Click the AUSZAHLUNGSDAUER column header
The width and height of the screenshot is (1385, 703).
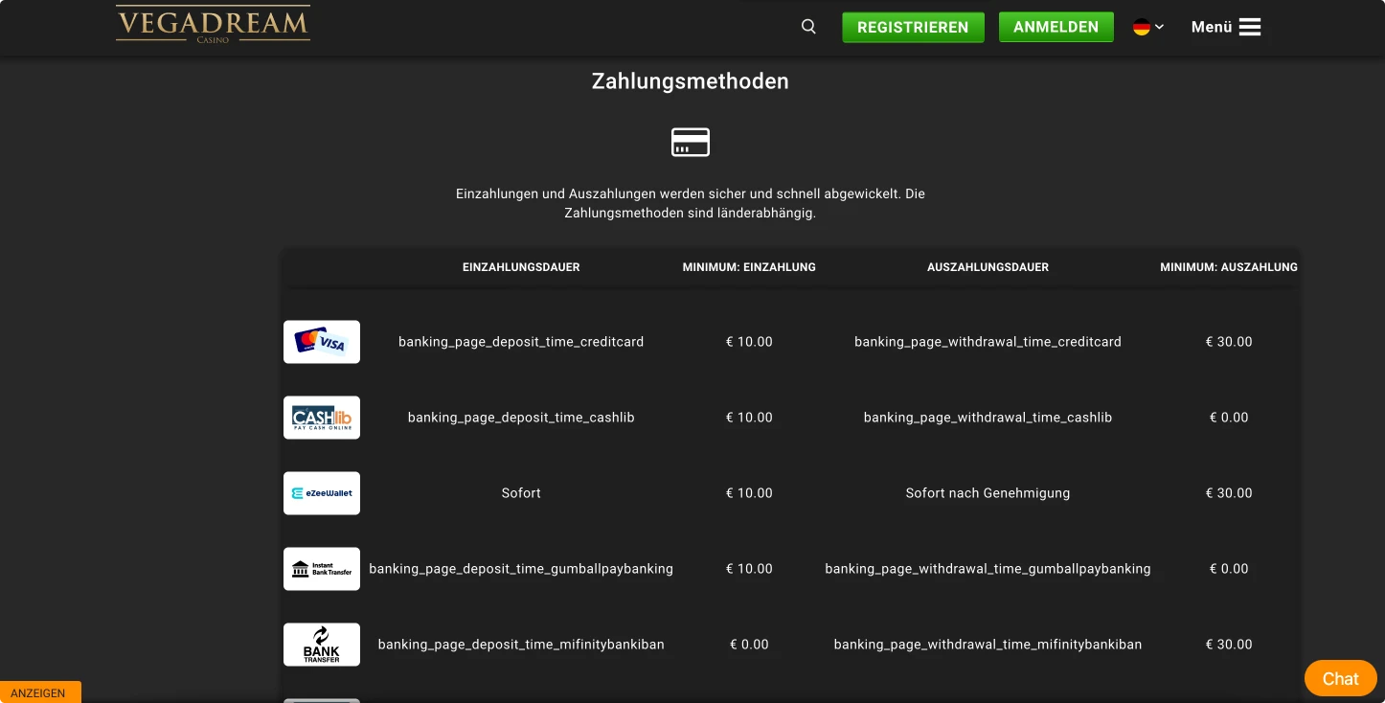988,267
